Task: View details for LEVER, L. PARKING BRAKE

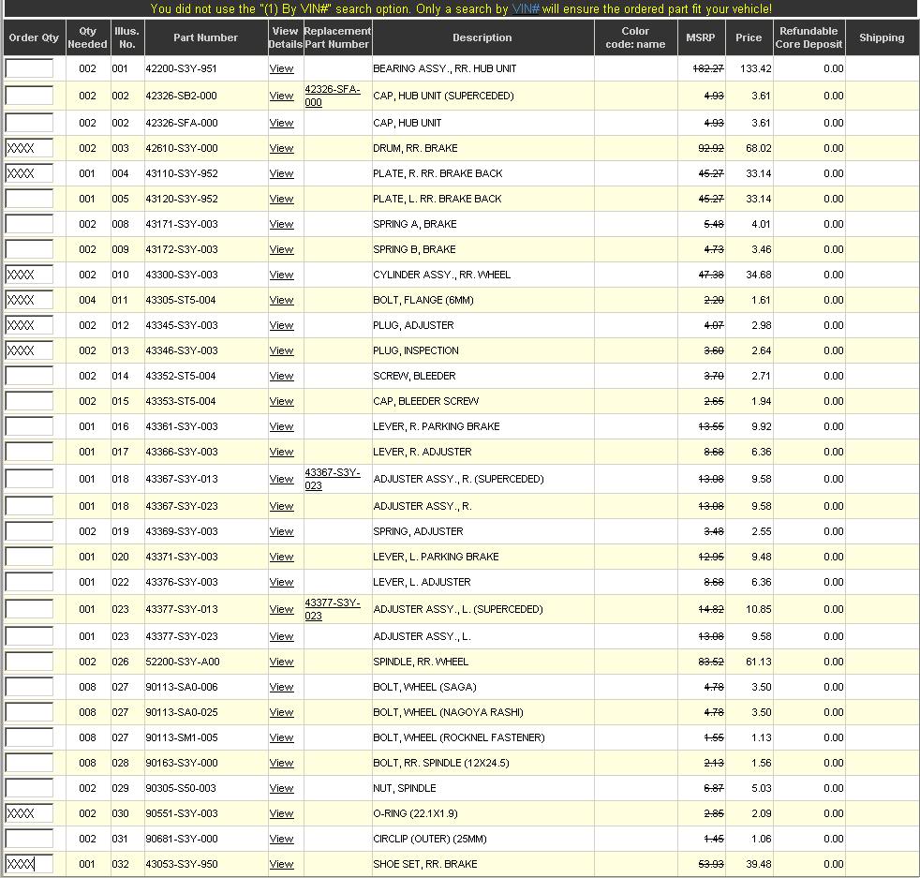Action: click(x=281, y=557)
